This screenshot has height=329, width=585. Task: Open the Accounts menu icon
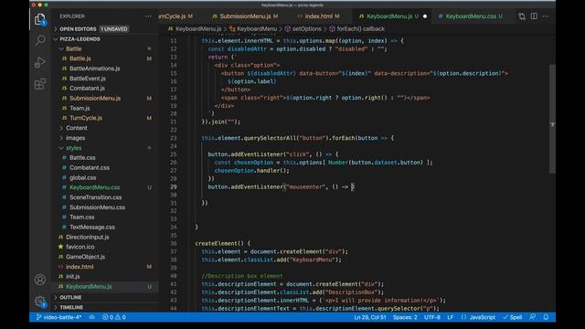40,280
